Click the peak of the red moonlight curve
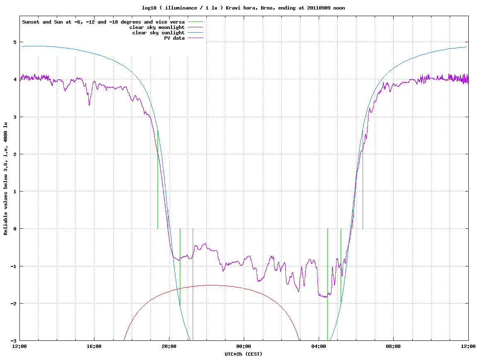The image size is (477, 357). click(213, 285)
